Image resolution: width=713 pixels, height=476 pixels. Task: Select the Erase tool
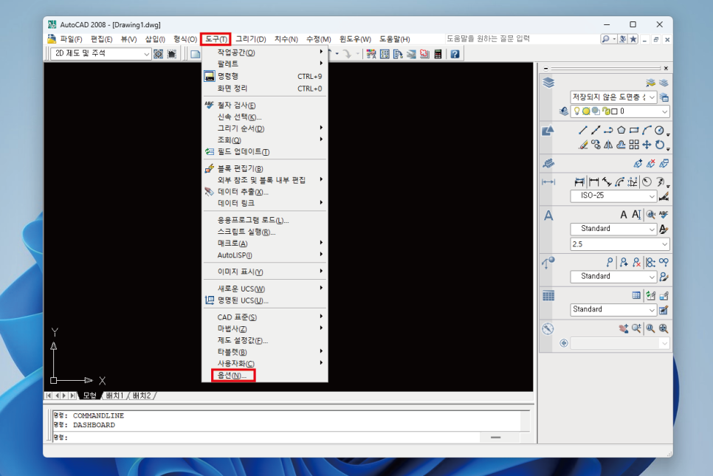coord(582,145)
